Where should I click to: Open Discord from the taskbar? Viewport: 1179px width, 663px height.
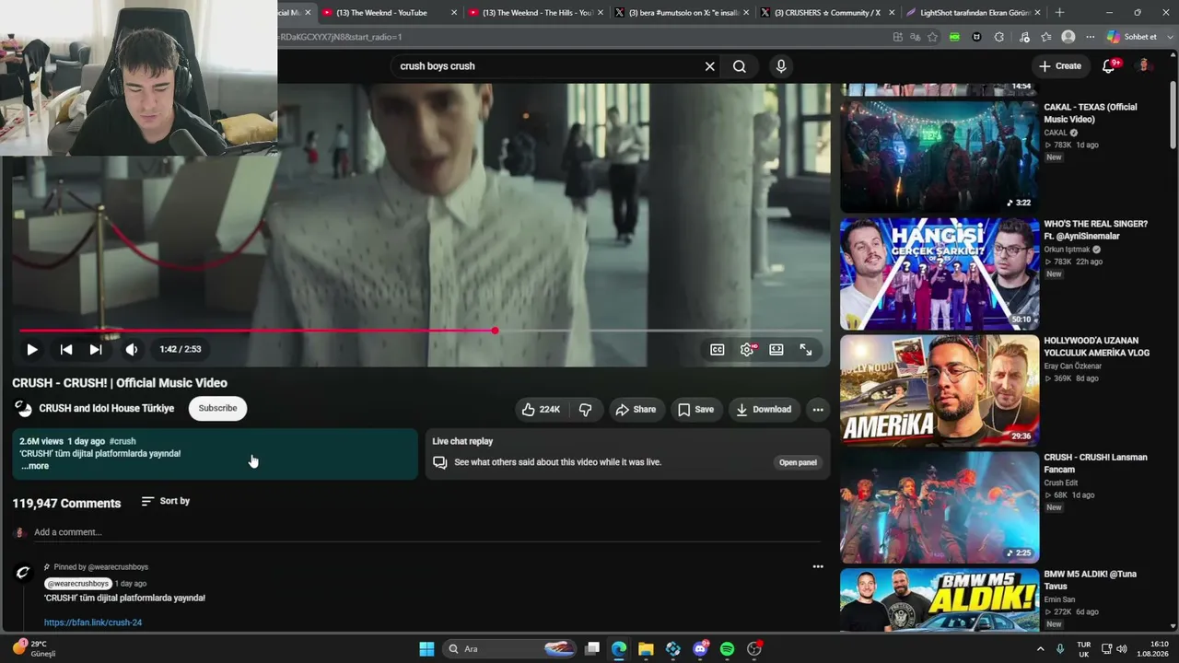[x=700, y=649]
